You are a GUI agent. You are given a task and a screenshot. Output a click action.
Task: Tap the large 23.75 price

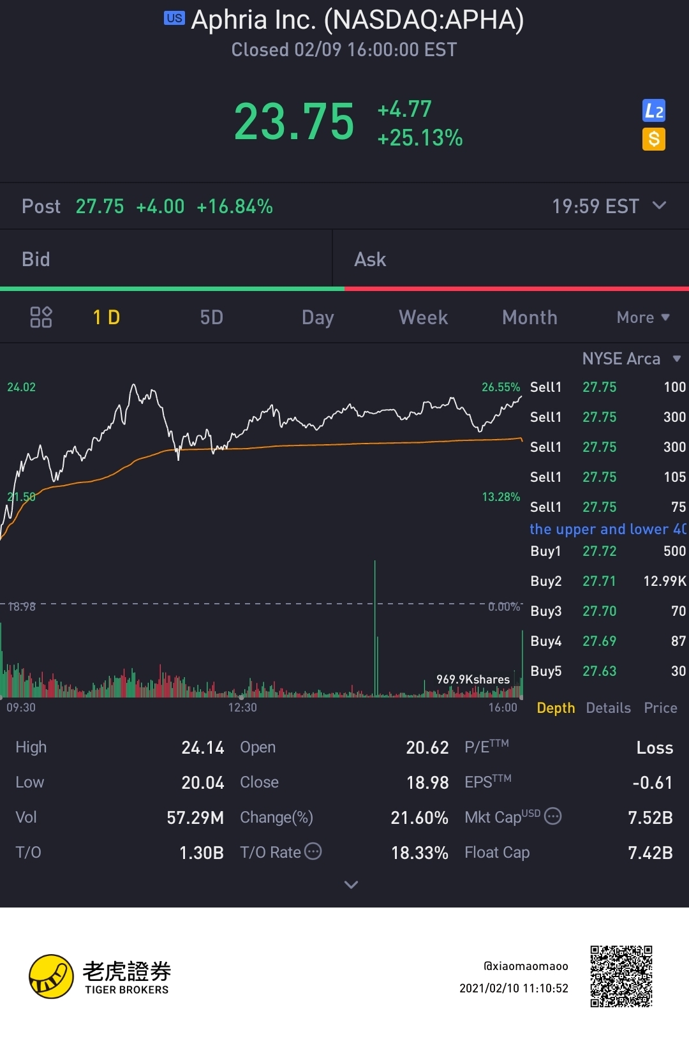(x=294, y=121)
